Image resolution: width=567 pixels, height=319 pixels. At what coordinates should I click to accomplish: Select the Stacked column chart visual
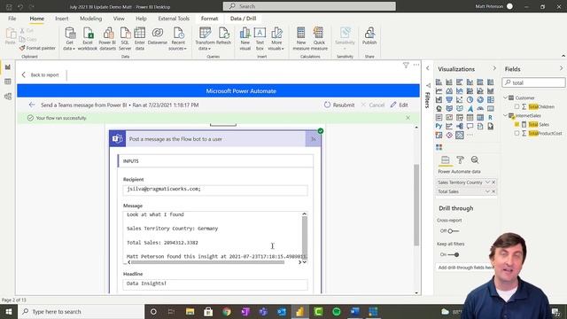tap(449, 82)
